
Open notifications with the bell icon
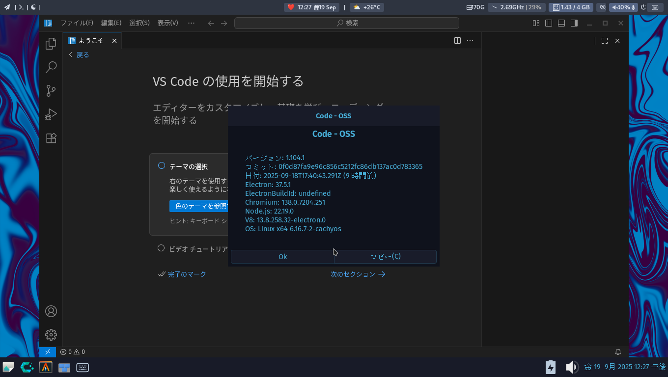pyautogui.click(x=618, y=352)
